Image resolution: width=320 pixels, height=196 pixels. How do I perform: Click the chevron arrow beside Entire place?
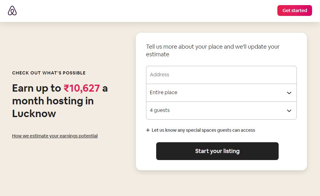(289, 93)
